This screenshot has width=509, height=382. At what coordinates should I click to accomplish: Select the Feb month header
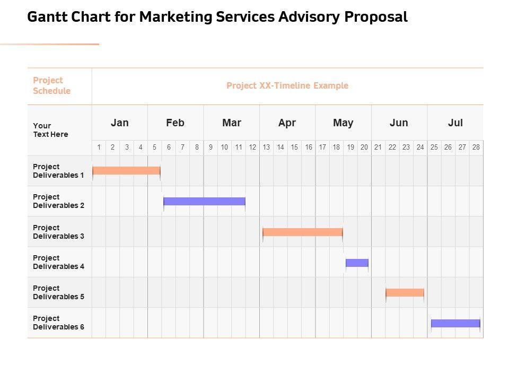tap(175, 123)
